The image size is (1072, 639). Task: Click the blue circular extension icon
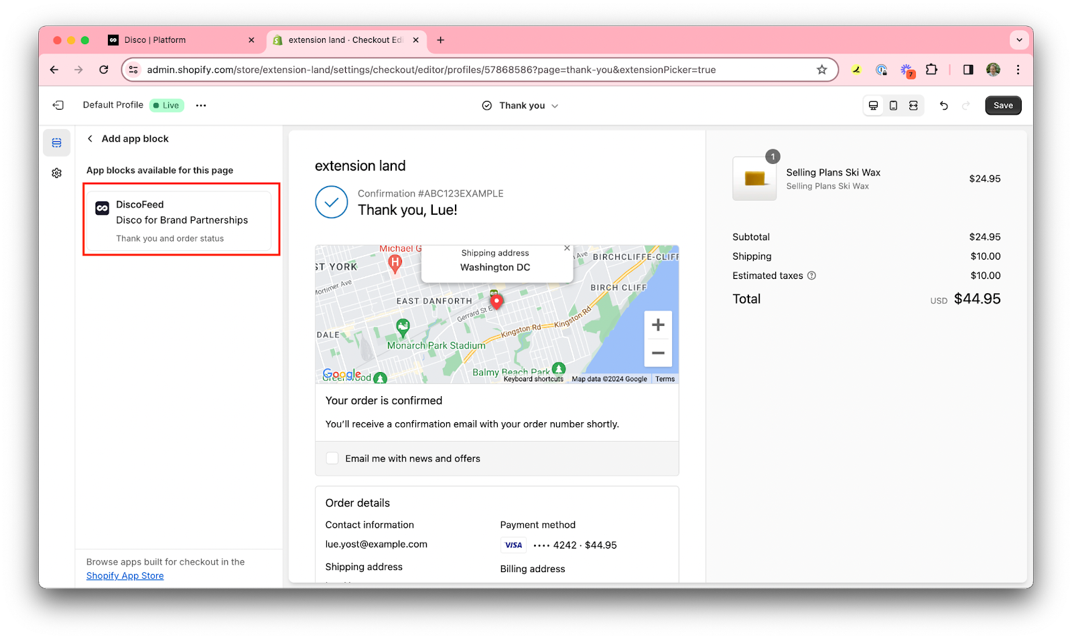pyautogui.click(x=881, y=70)
